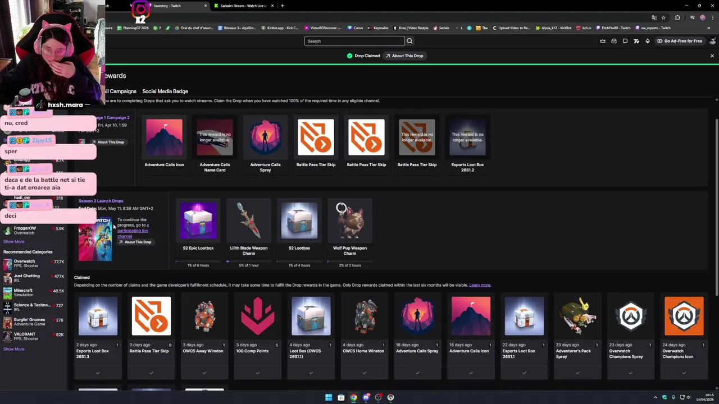Open the Social Media Badge tab
Image resolution: width=719 pixels, height=404 pixels.
(165, 91)
